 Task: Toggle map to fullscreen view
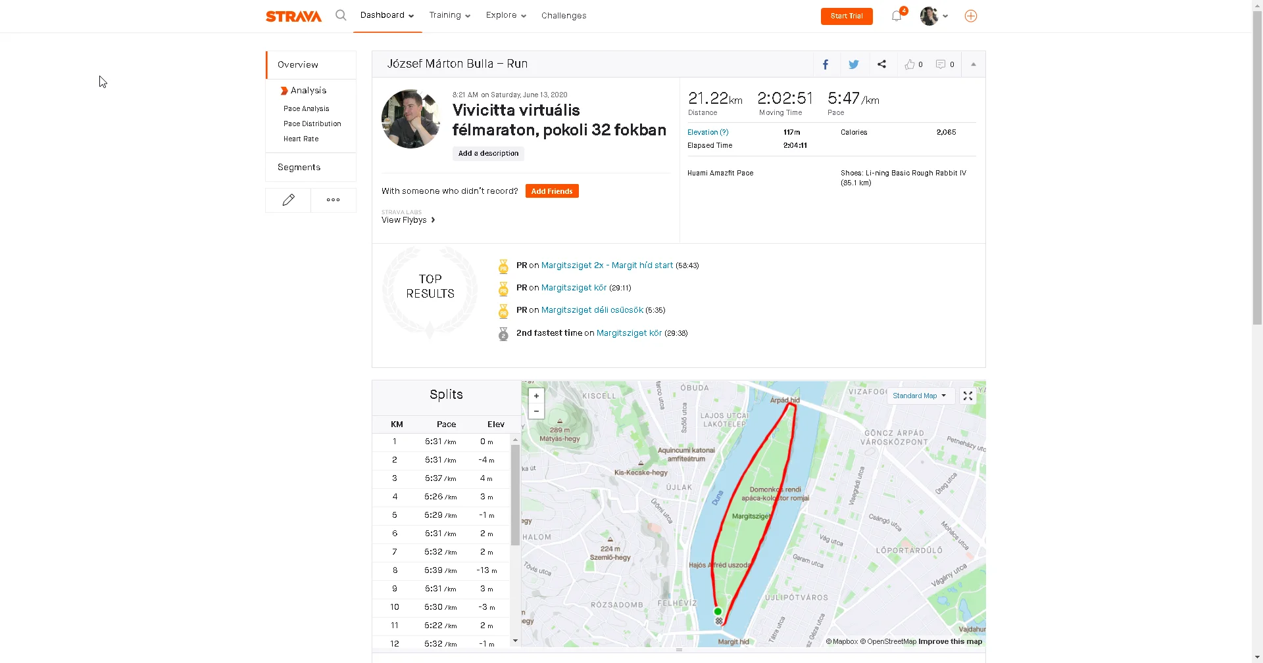tap(968, 396)
